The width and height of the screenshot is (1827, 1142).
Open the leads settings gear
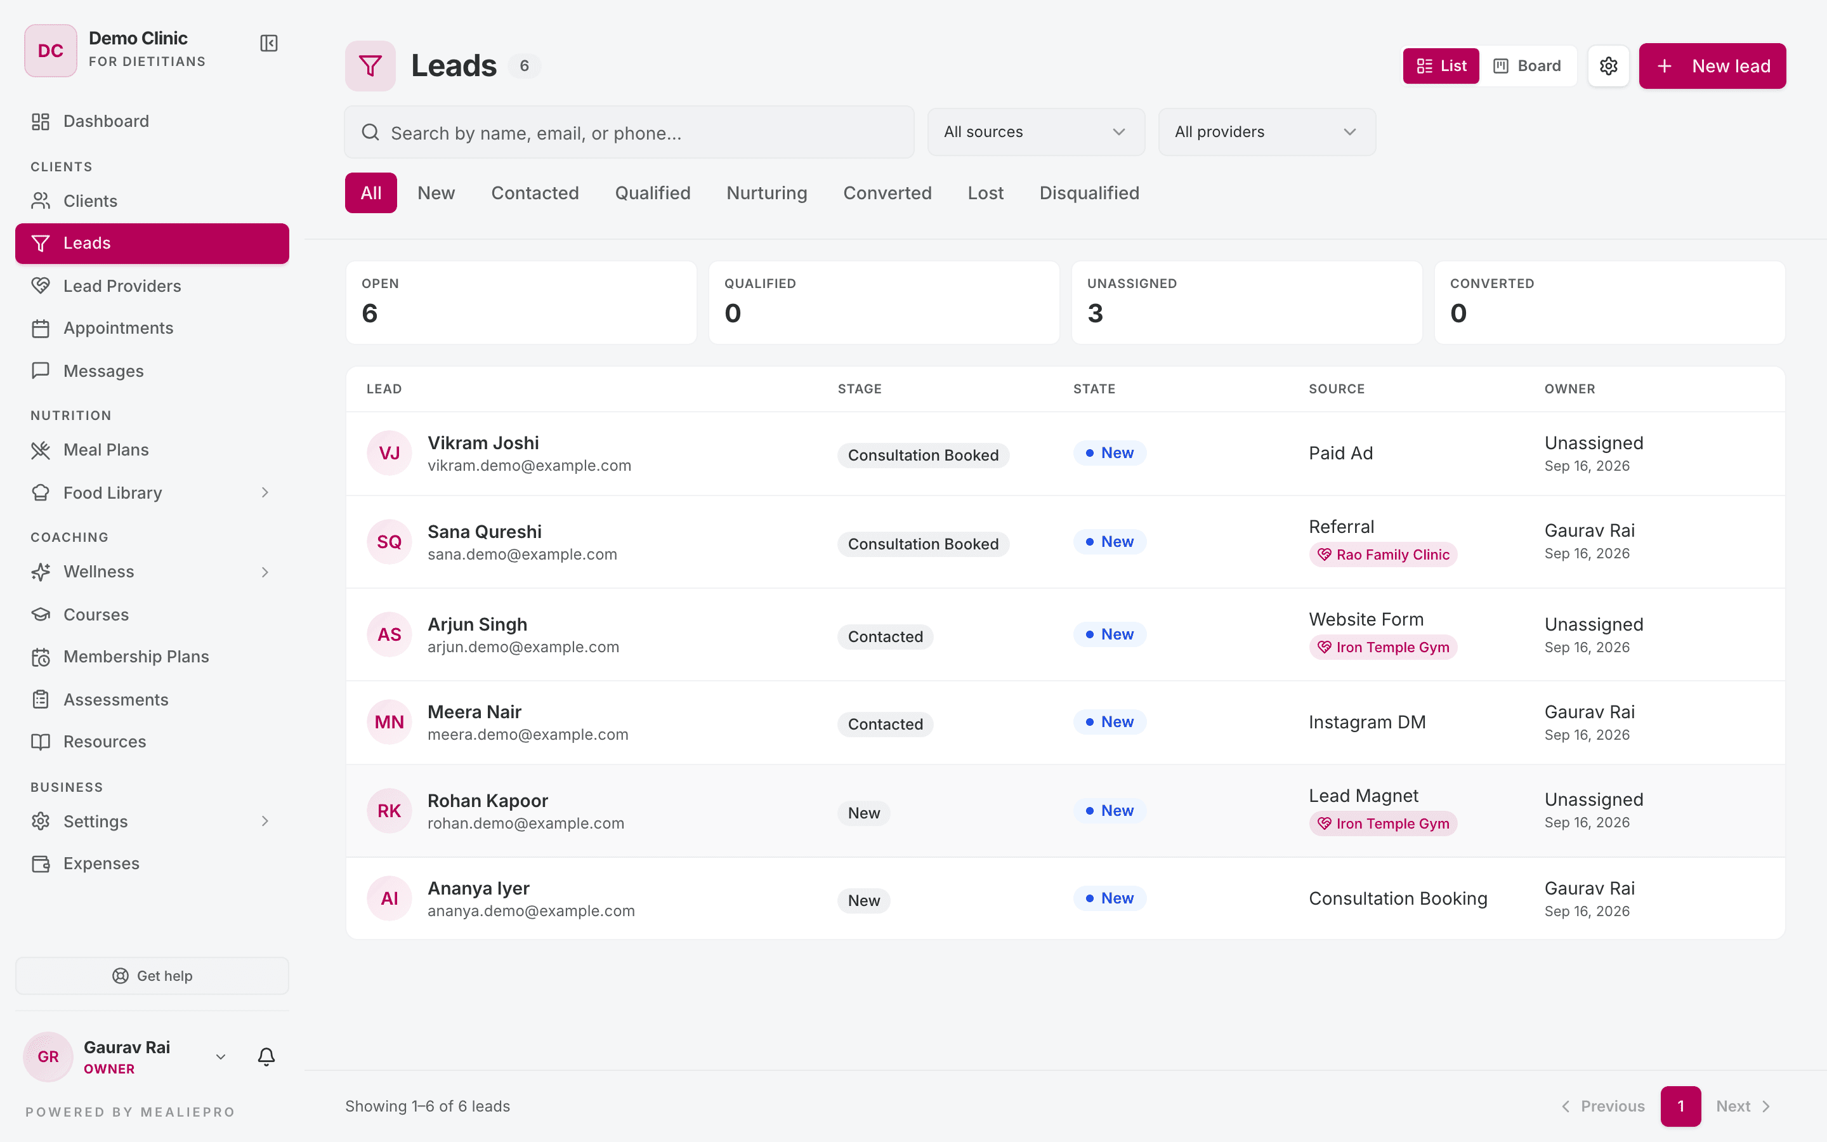point(1608,66)
